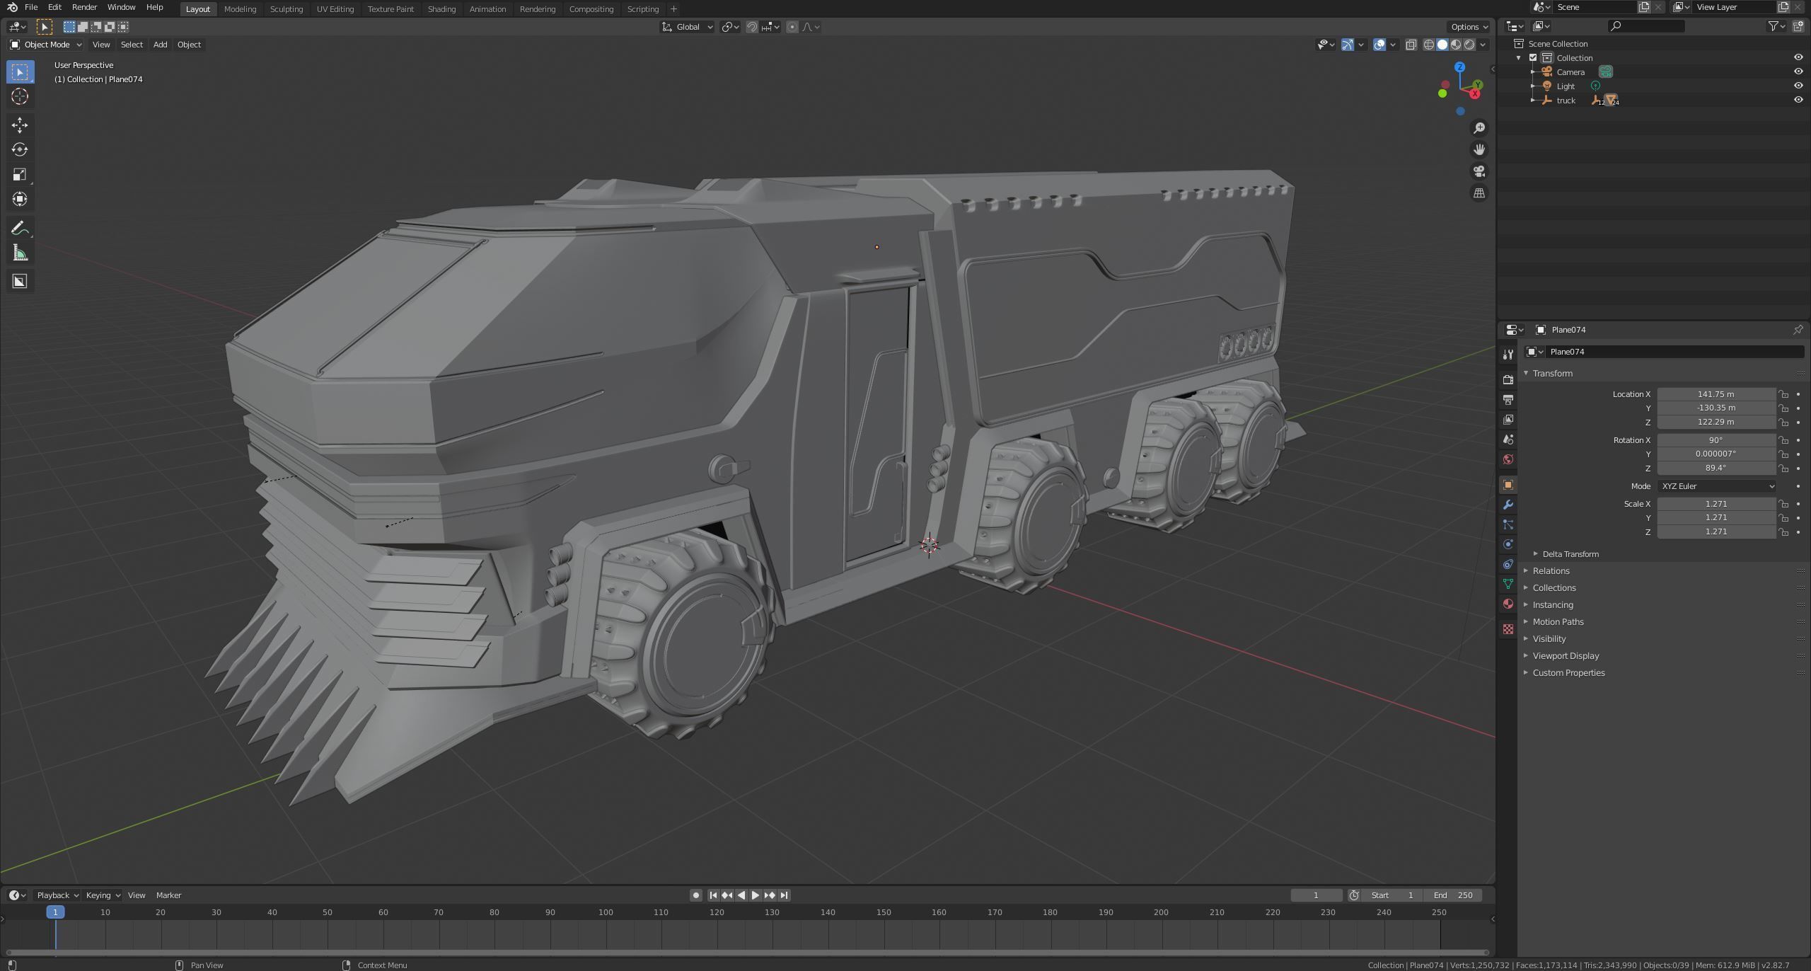1811x971 pixels.
Task: Add a new workspace with plus button
Action: click(673, 9)
